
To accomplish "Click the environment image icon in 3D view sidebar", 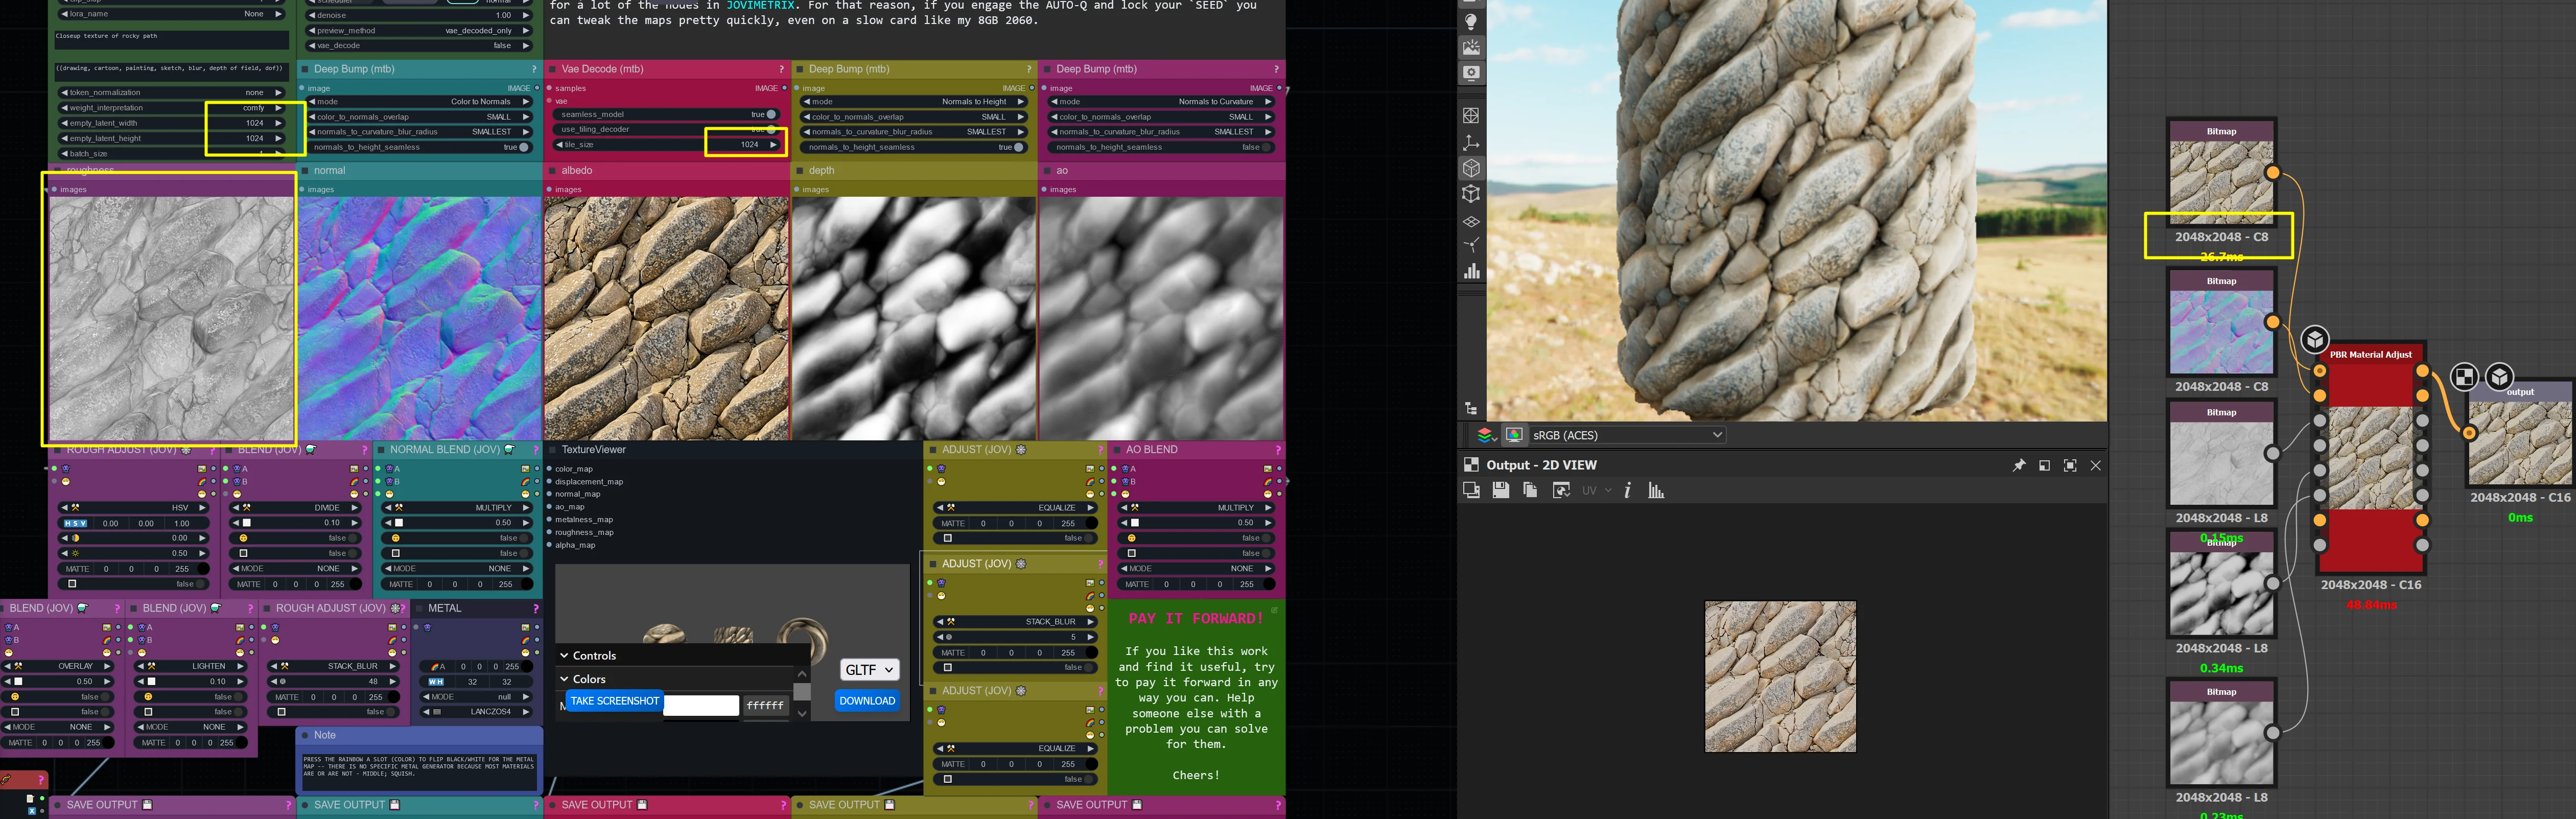I will (1470, 47).
